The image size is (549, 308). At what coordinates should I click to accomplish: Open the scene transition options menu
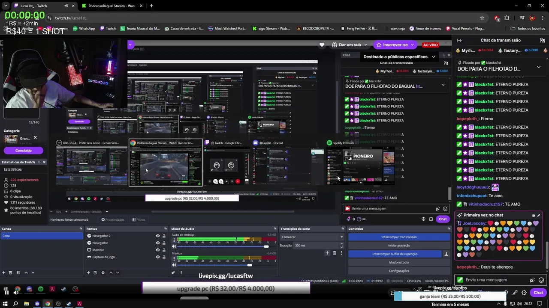341,253
